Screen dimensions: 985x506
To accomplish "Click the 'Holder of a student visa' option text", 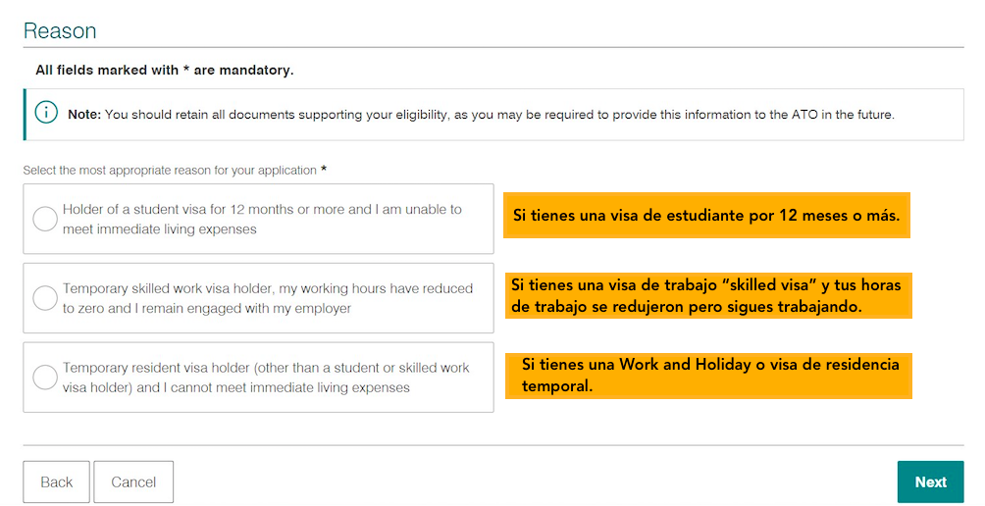I will click(262, 219).
